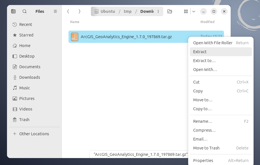Click the search-in-folder icon

[170, 11]
